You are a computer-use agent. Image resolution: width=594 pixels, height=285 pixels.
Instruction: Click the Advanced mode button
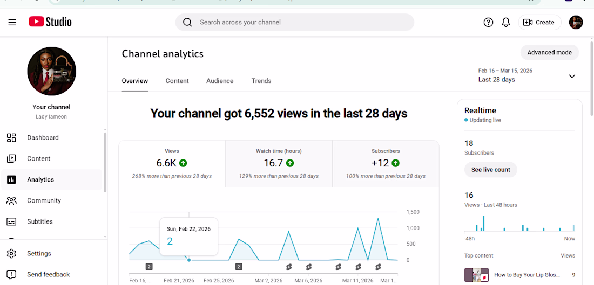[549, 53]
